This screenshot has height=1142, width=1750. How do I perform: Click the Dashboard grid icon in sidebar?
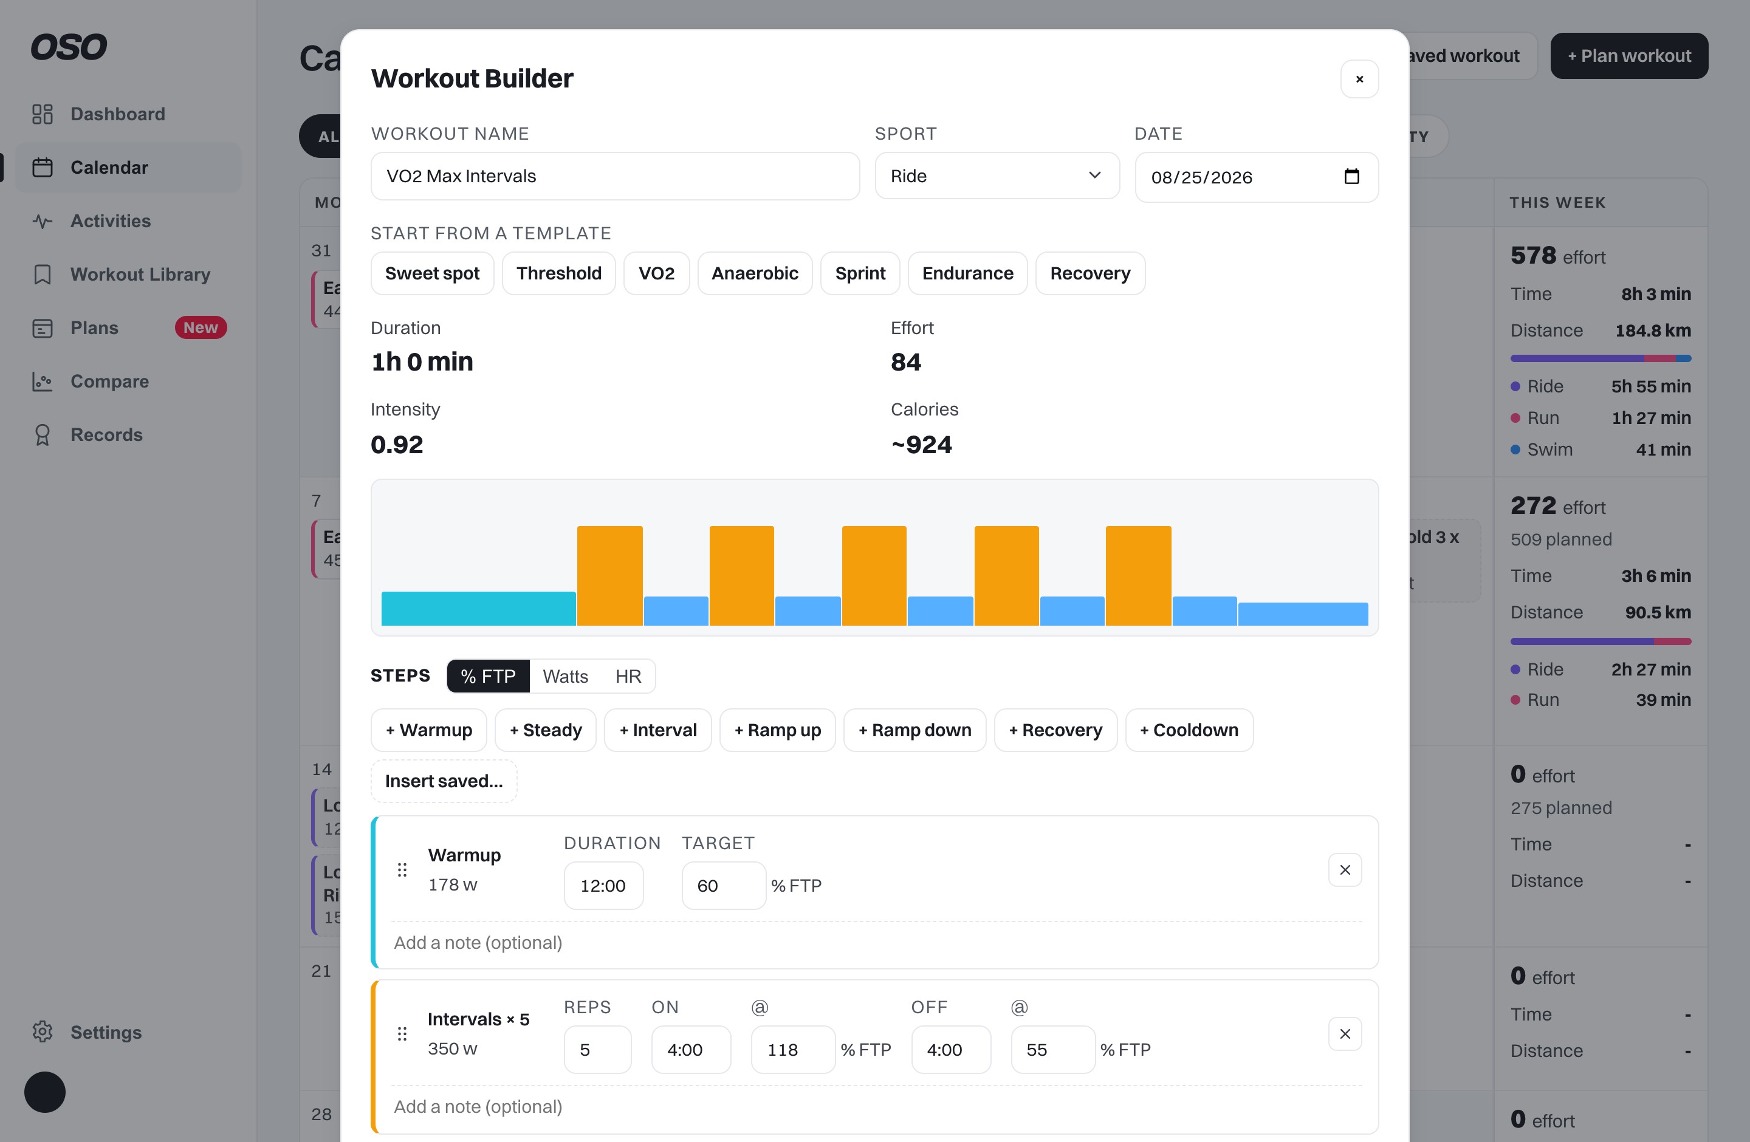tap(43, 114)
